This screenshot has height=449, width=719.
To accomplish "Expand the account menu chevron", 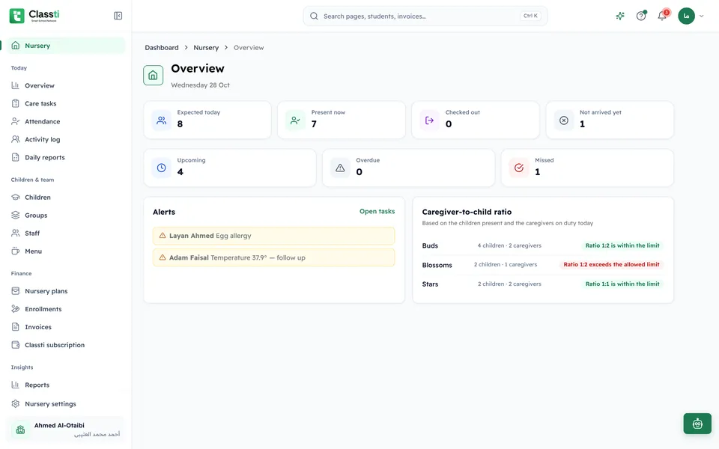I will click(702, 16).
